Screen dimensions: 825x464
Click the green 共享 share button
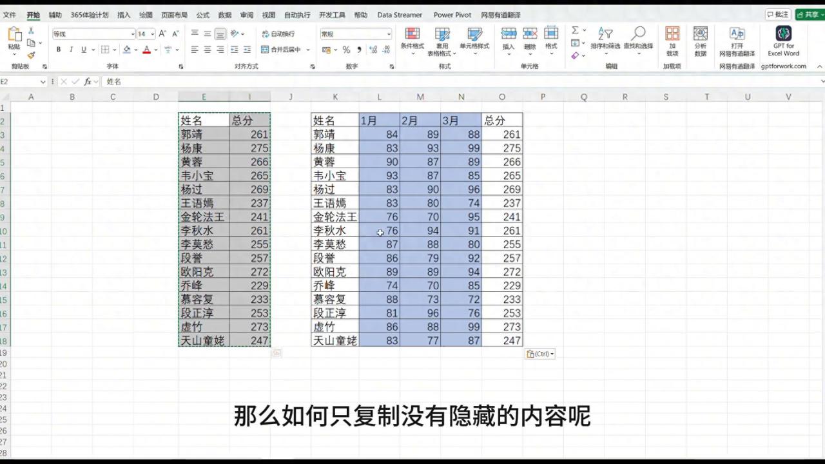(x=809, y=14)
